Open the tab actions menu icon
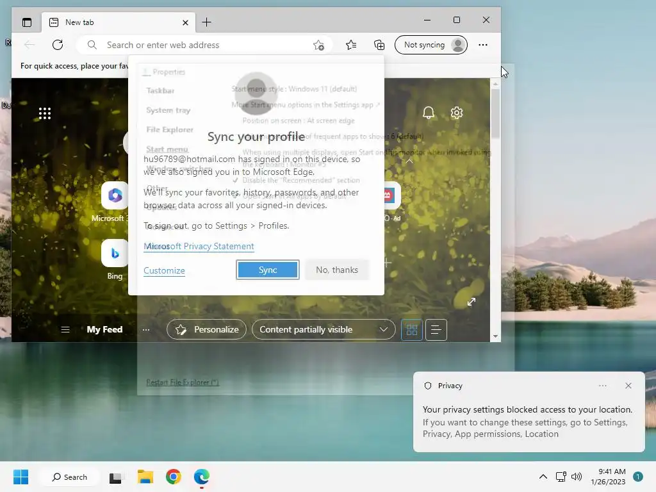This screenshot has width=656, height=492. pyautogui.click(x=27, y=22)
